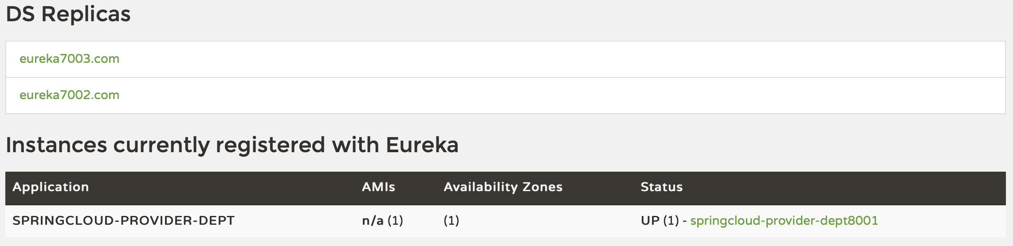The height and width of the screenshot is (246, 1013).
Task: Click the word DS in the top heading
Action: pos(20,14)
